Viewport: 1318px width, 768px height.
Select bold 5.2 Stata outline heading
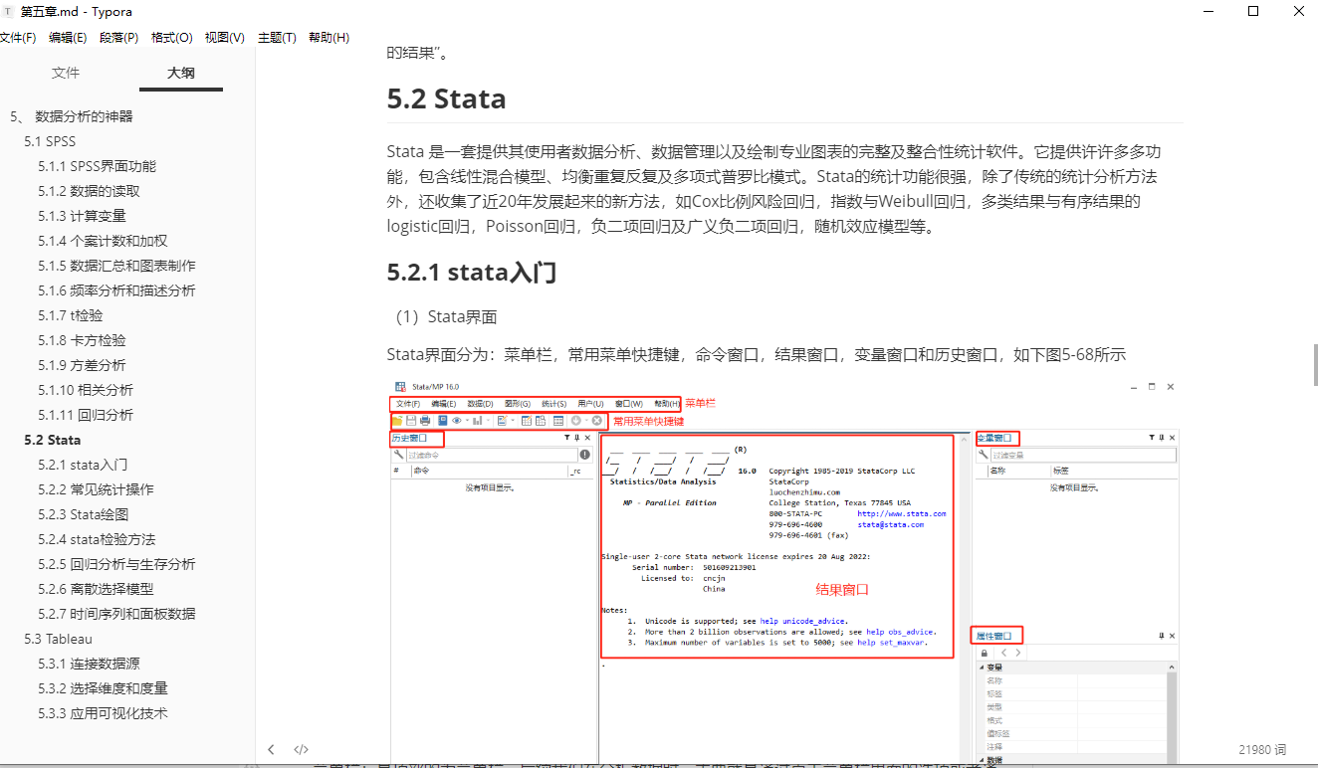(53, 440)
